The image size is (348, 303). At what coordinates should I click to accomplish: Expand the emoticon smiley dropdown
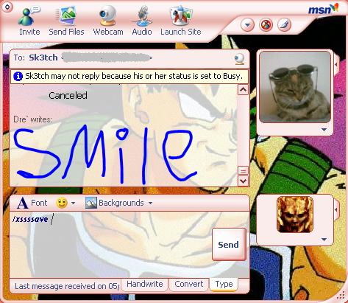(x=73, y=203)
